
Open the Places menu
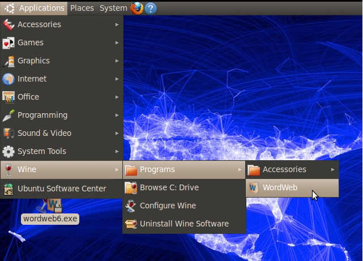[x=82, y=8]
